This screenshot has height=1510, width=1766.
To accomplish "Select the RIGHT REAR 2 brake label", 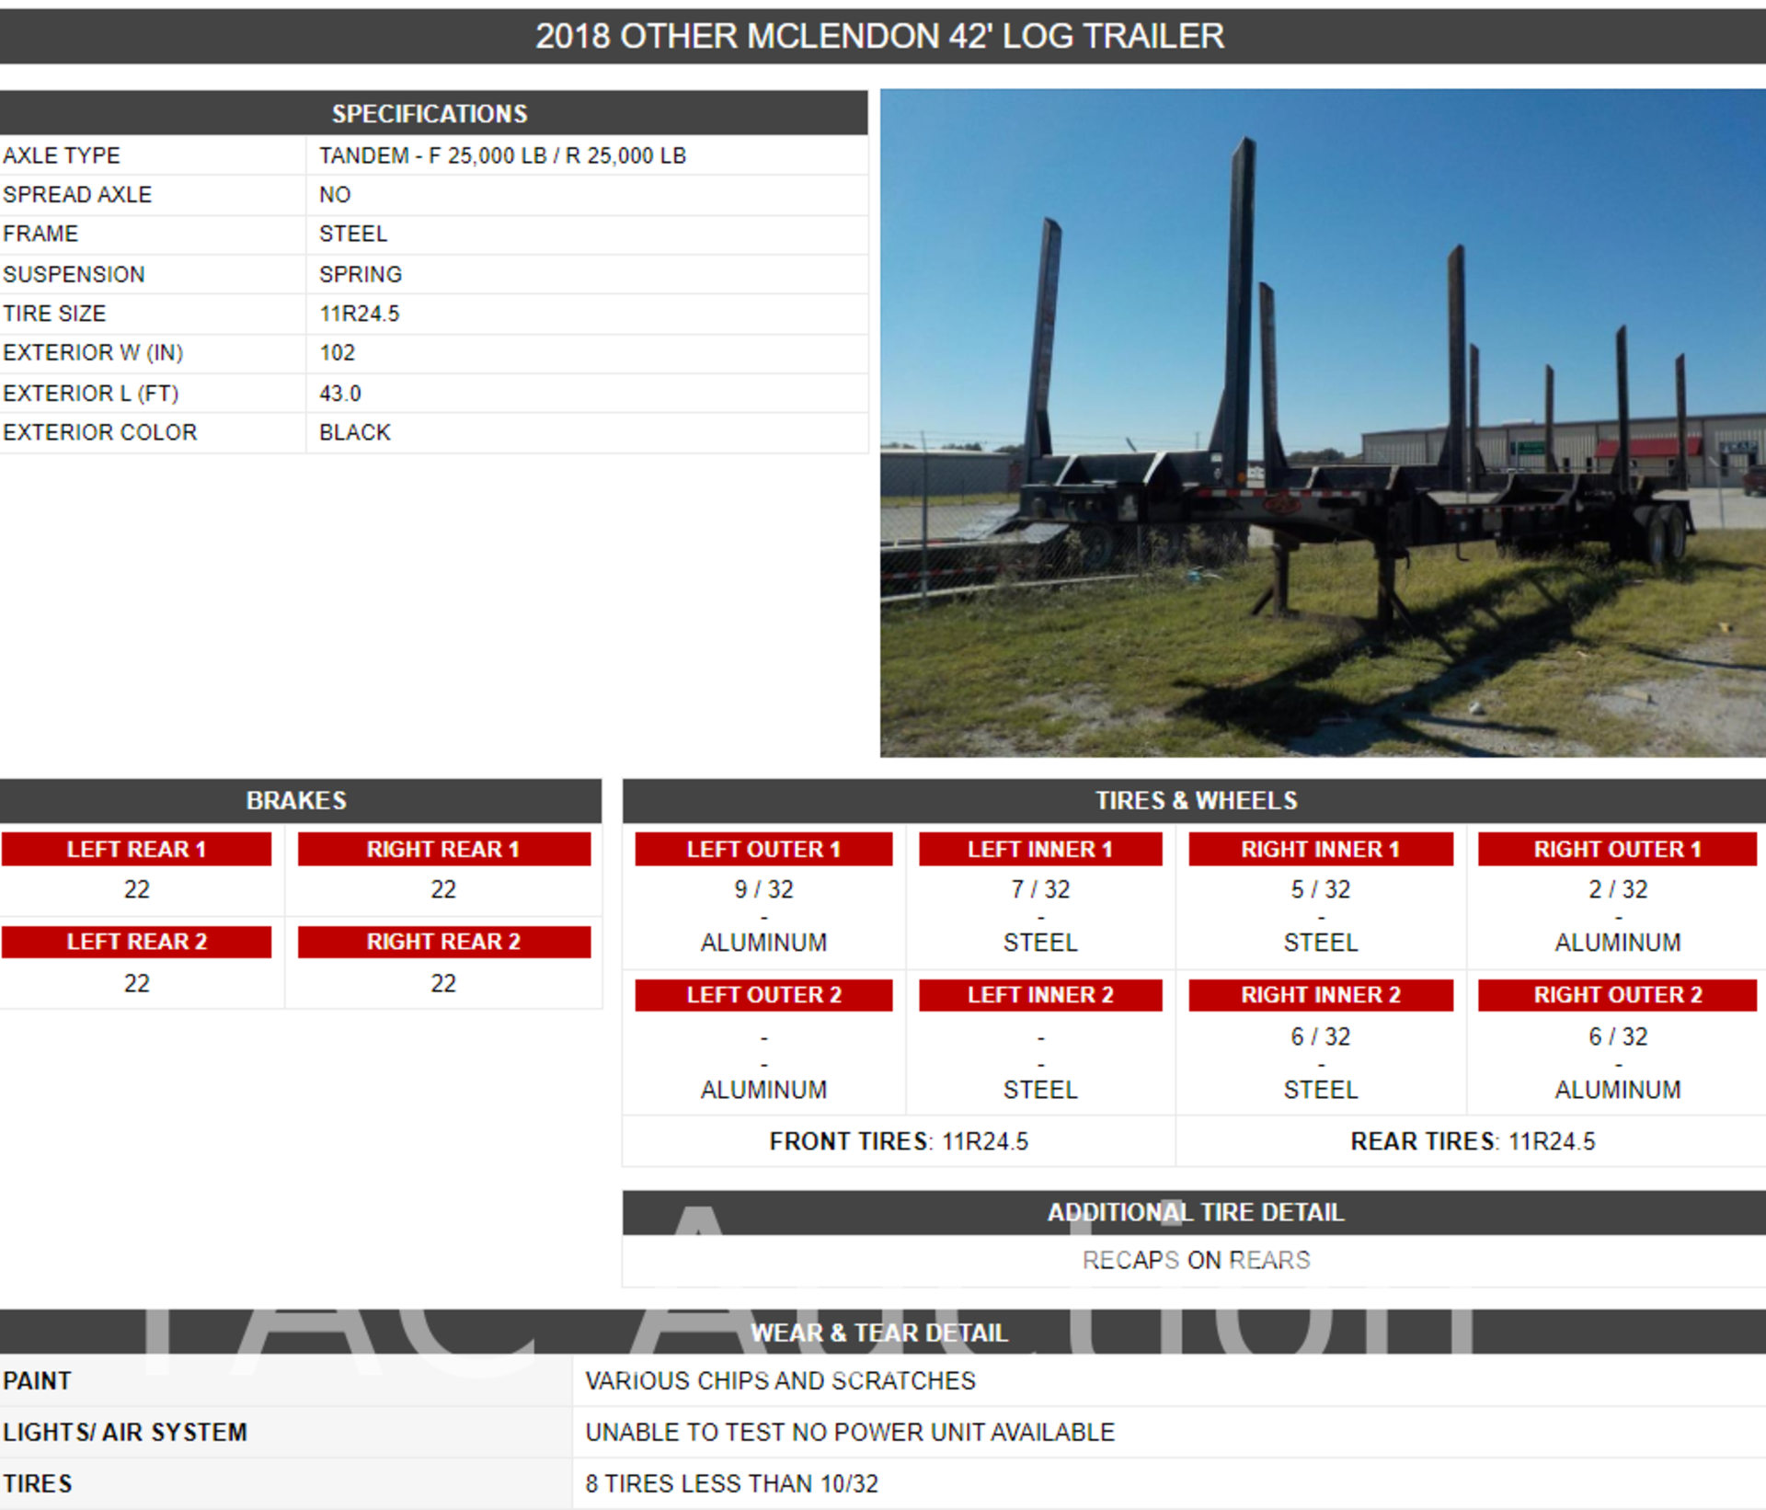I will click(x=443, y=942).
